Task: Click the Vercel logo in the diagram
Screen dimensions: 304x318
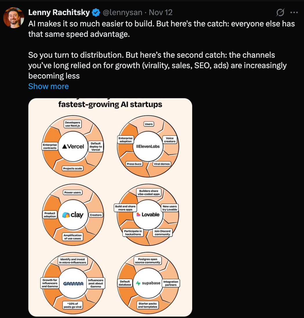Action: click(73, 147)
